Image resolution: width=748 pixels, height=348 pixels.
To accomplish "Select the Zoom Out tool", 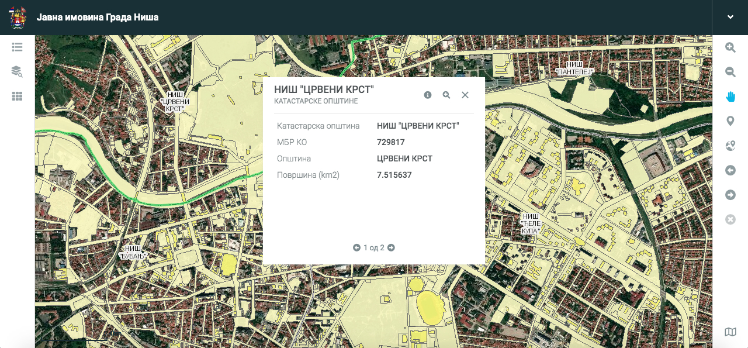I will [730, 72].
